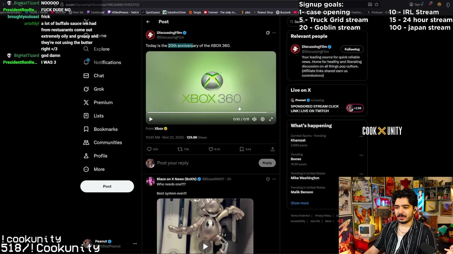Enter fullscreen on the video
453x254 pixels.
[271, 119]
